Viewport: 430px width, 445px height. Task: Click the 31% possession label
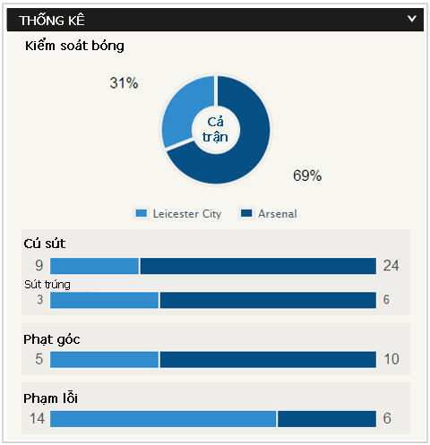click(124, 82)
